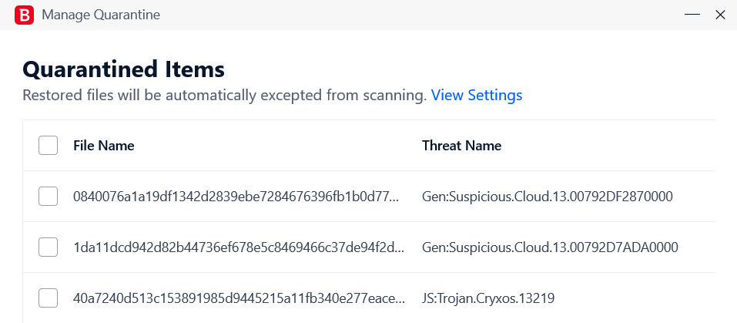
Task: Click empty header space right of Threat Name
Action: tap(608, 146)
